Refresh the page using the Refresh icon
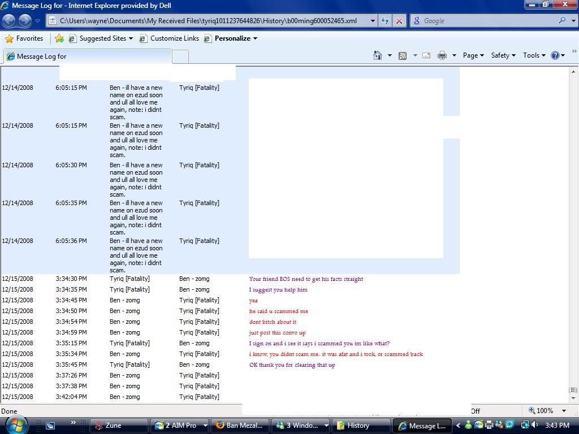 (385, 21)
